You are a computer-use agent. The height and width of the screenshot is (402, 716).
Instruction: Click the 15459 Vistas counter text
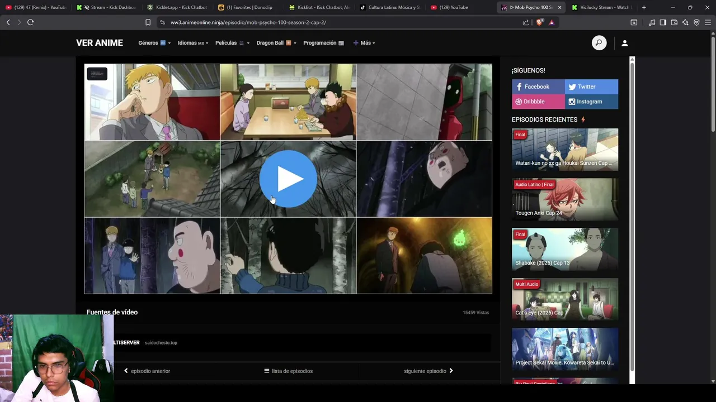tap(475, 313)
